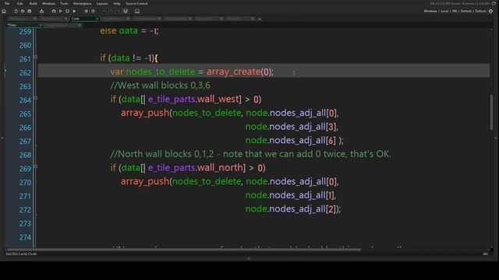Image resolution: width=499 pixels, height=280 pixels.
Task: Open the Layouts menu
Action: (102, 3)
